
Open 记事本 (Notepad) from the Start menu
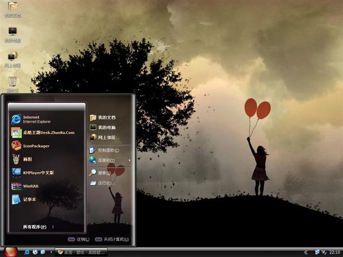(29, 199)
